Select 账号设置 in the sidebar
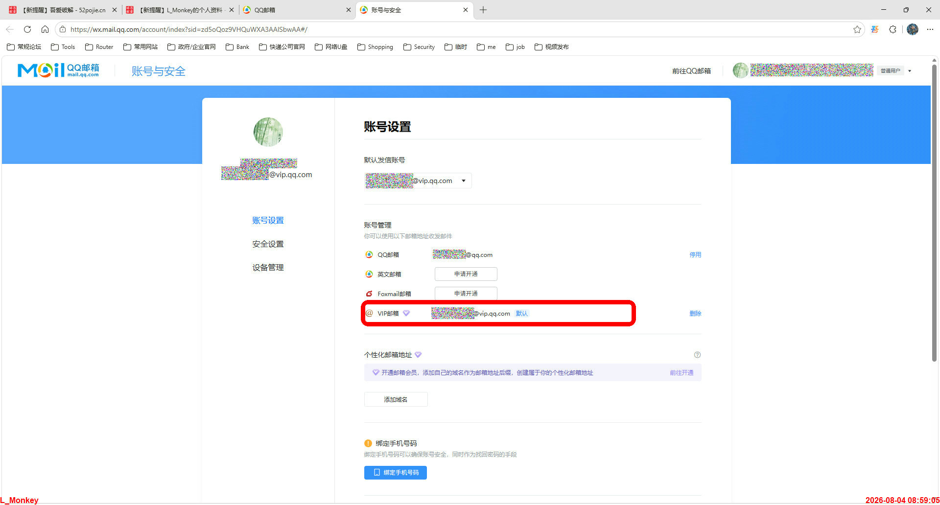Image resolution: width=940 pixels, height=505 pixels. (268, 220)
